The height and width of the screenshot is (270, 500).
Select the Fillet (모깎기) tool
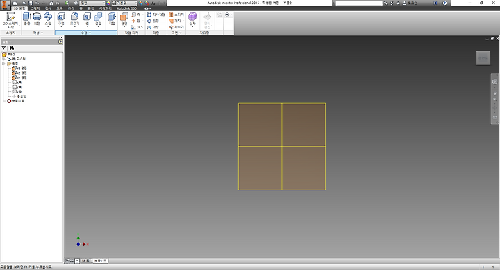pos(74,19)
